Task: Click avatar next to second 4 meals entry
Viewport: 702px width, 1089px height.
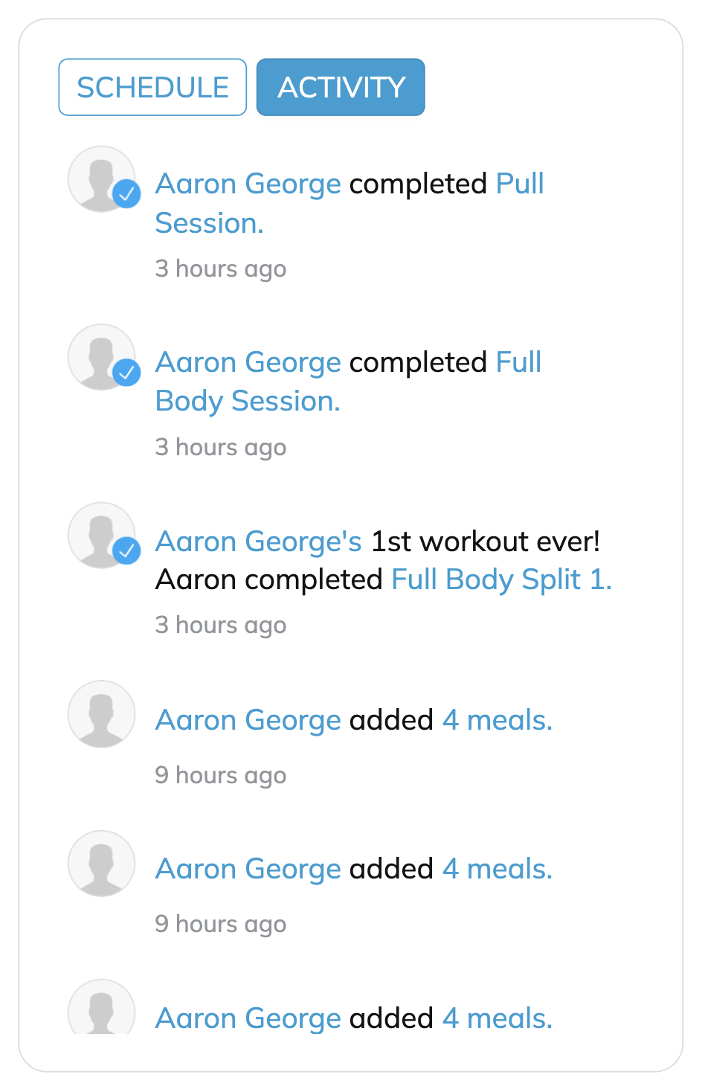Action: pos(101,863)
